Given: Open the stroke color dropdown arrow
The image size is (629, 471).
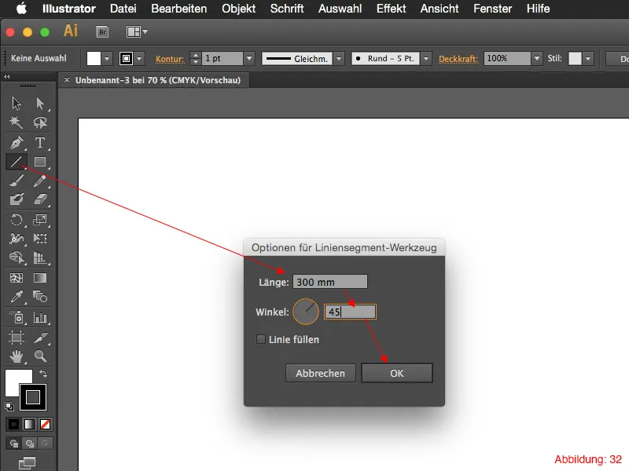Looking at the screenshot, I should tap(139, 58).
